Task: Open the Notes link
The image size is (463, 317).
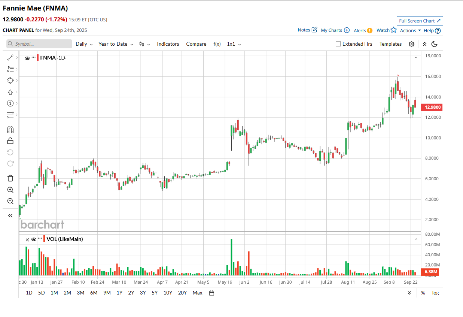Action: coord(304,30)
